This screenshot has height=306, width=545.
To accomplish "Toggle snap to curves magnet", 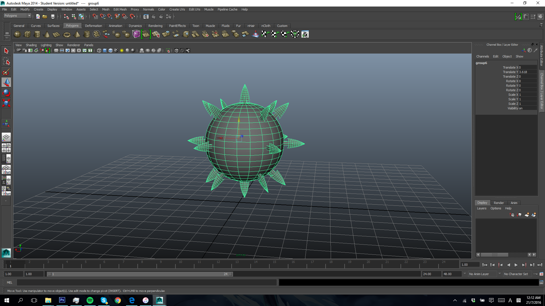I will click(x=102, y=16).
